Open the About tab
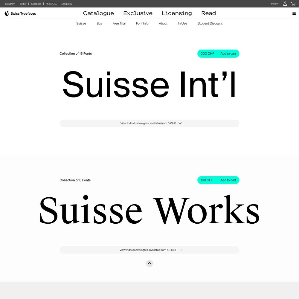The height and width of the screenshot is (299, 299). (x=163, y=23)
